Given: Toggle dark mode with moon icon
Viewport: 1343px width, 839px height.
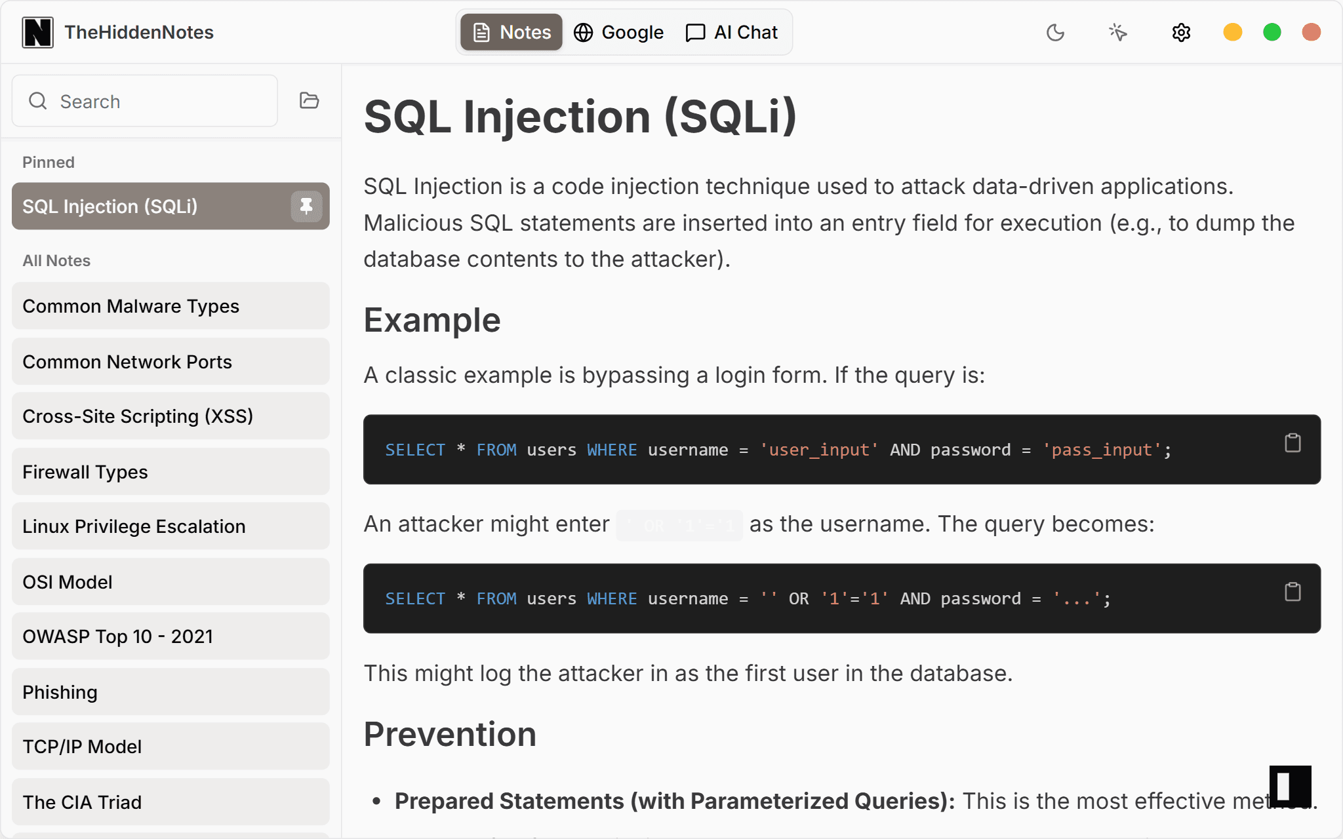Looking at the screenshot, I should (x=1055, y=32).
